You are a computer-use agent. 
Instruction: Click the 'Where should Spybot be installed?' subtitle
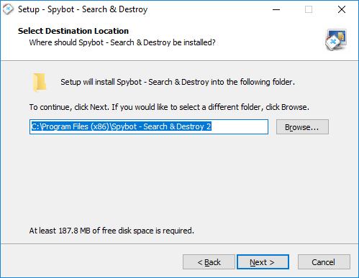pos(122,42)
